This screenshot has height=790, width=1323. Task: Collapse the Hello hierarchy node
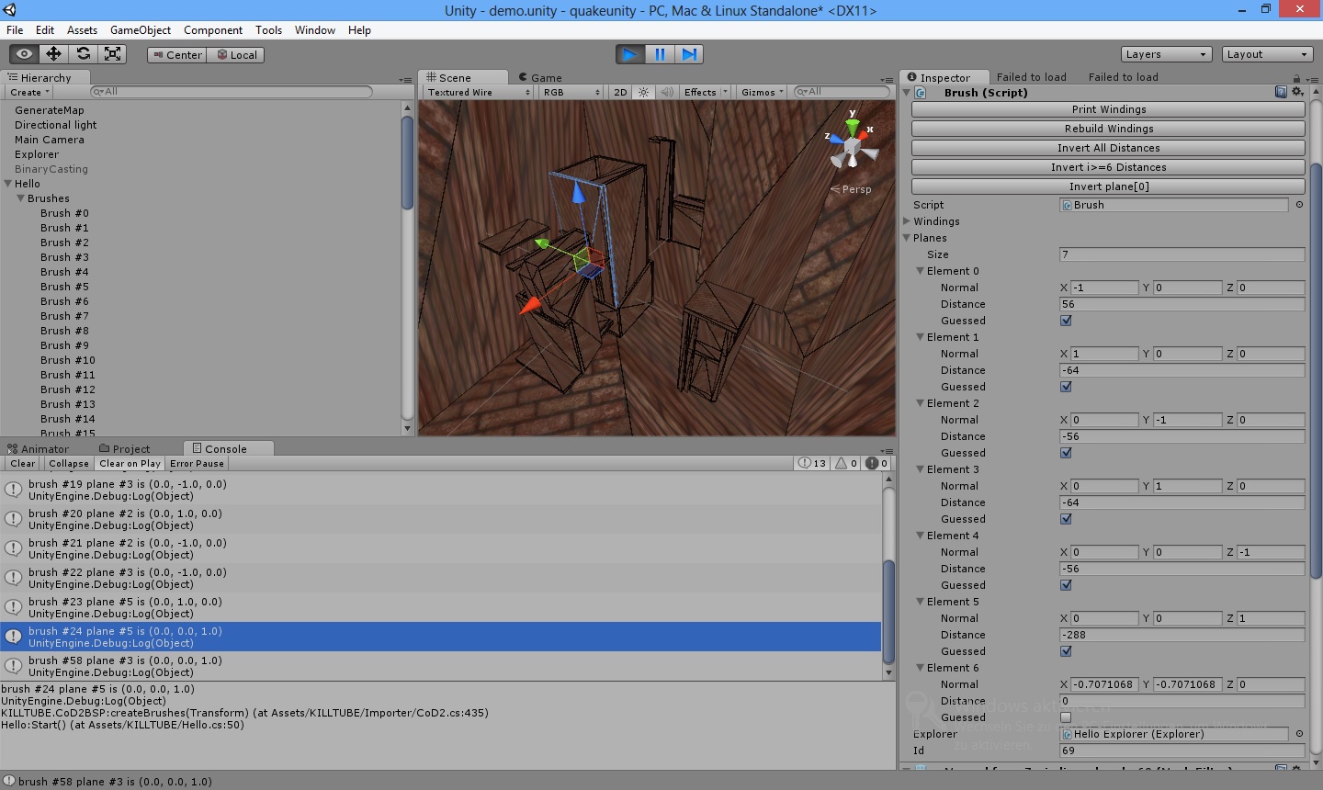pyautogui.click(x=8, y=184)
